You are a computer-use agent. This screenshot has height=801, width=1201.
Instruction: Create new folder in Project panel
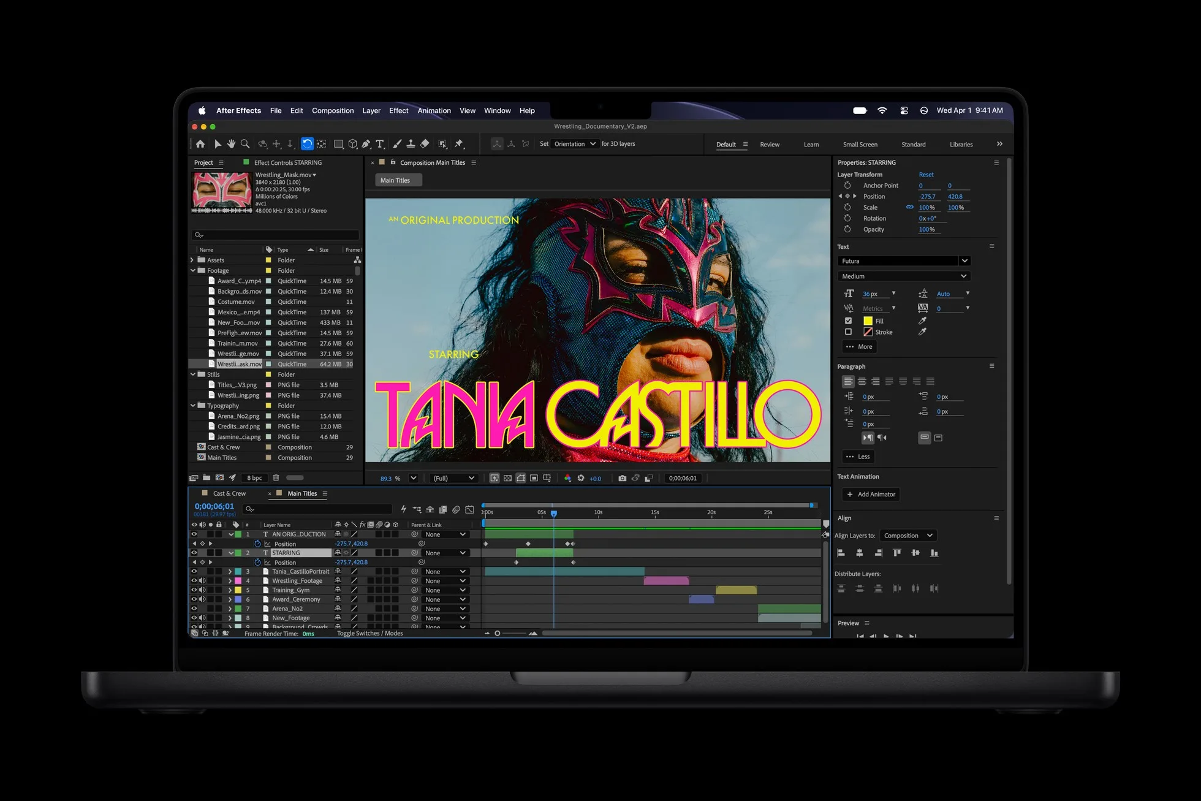click(x=206, y=477)
